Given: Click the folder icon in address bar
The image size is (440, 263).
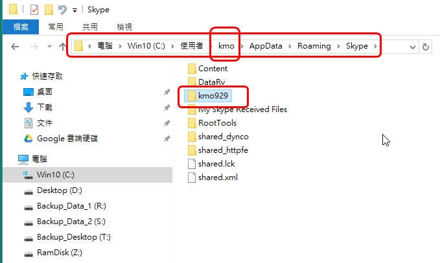Looking at the screenshot, I should click(x=78, y=46).
